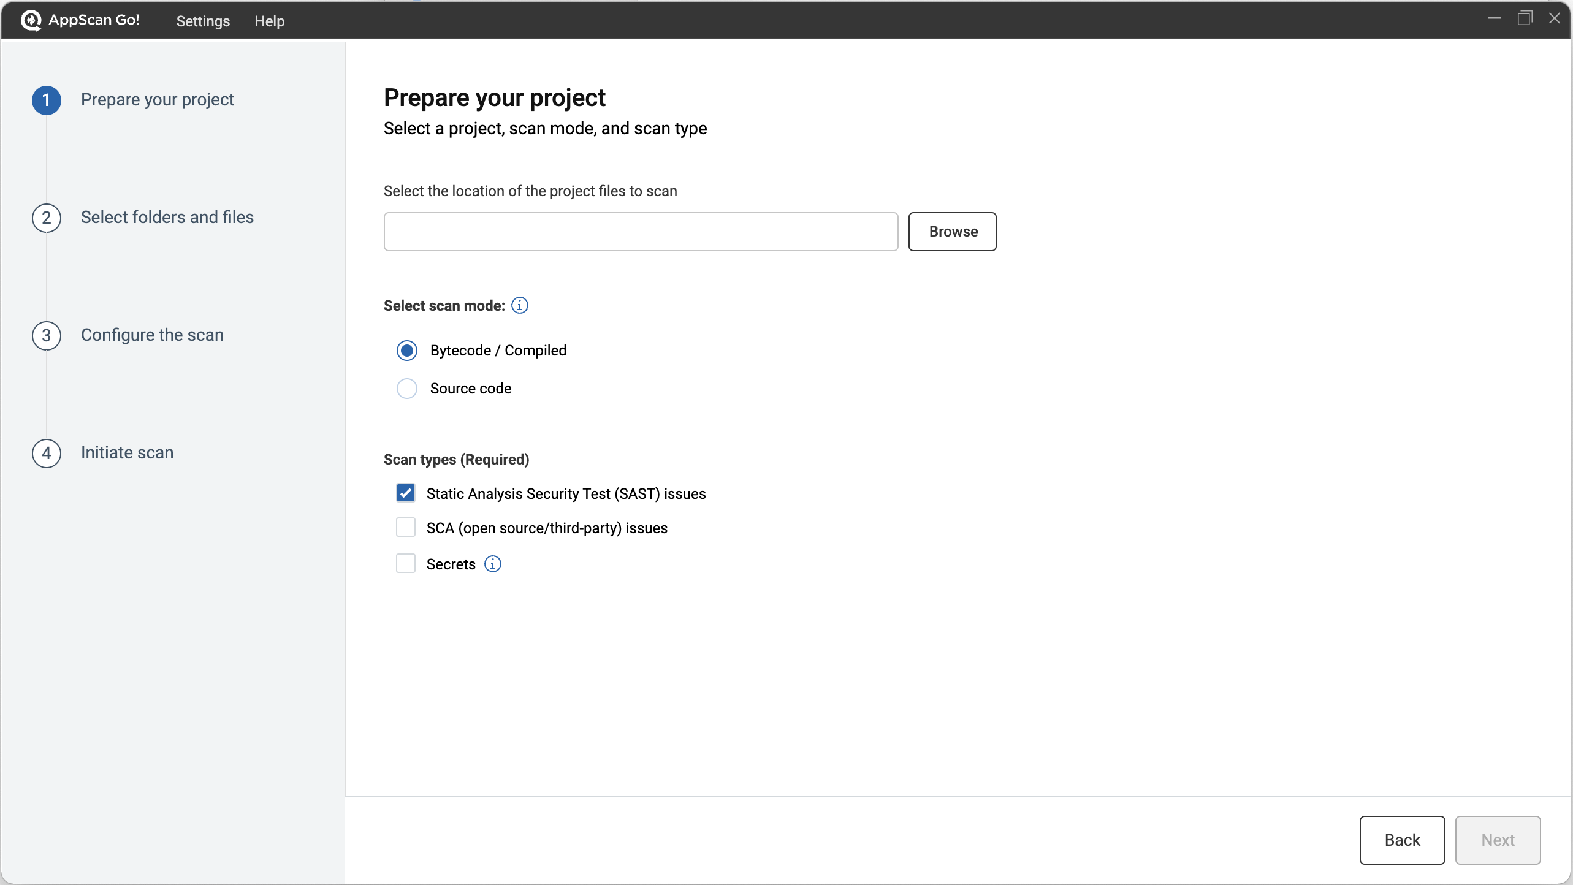Open the Settings menu
The height and width of the screenshot is (885, 1573).
pyautogui.click(x=203, y=21)
